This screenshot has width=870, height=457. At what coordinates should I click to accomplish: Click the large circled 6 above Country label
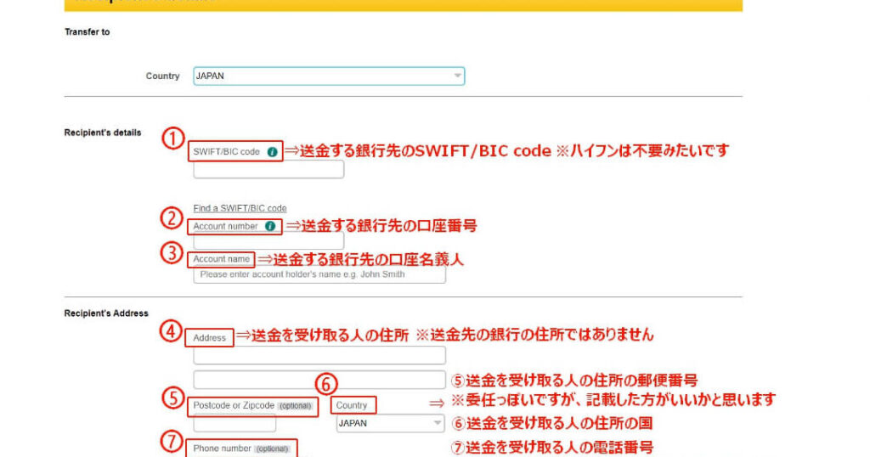click(x=327, y=385)
